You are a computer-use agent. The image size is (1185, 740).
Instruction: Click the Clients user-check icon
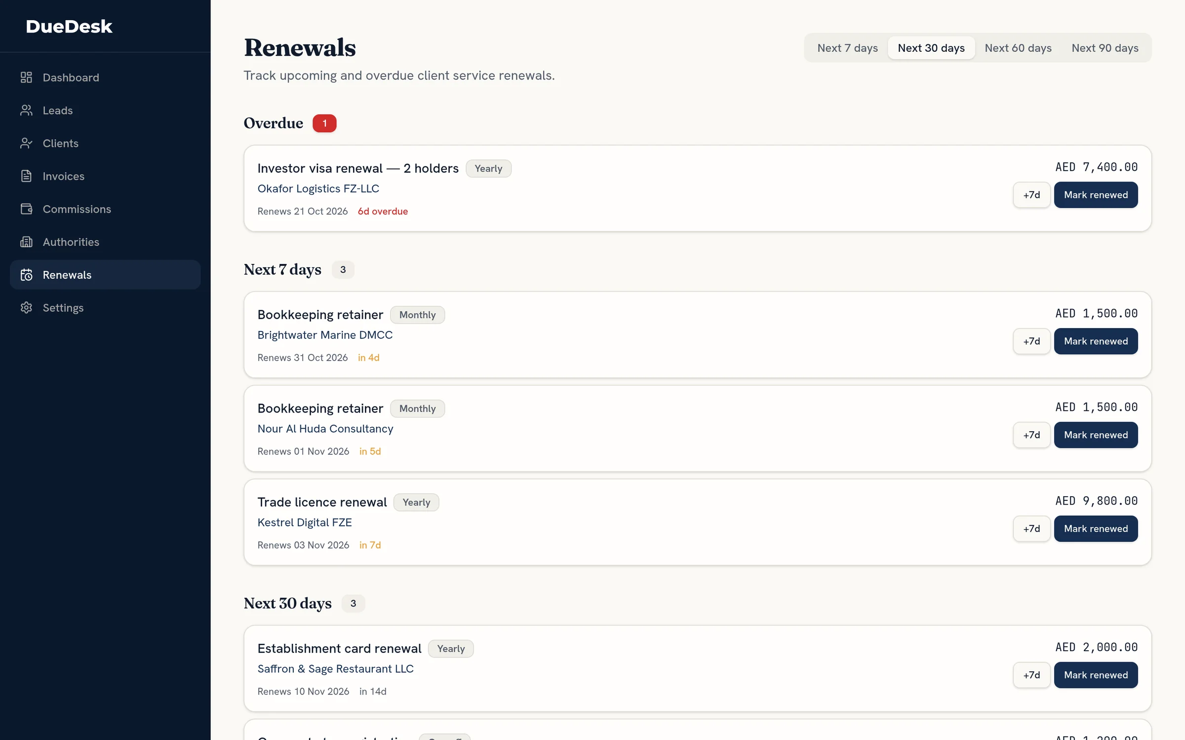pyautogui.click(x=26, y=143)
